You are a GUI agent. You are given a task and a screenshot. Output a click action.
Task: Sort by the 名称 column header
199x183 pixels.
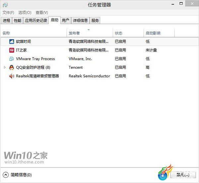click(33, 33)
